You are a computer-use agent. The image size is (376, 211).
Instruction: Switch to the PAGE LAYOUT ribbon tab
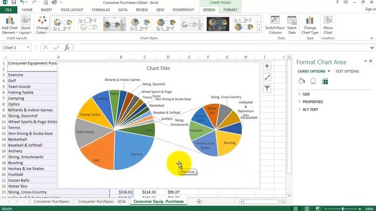(x=72, y=10)
